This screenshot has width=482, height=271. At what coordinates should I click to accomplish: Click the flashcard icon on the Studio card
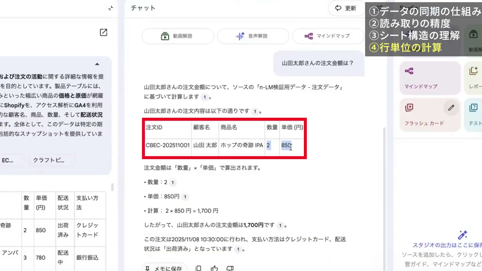409,108
